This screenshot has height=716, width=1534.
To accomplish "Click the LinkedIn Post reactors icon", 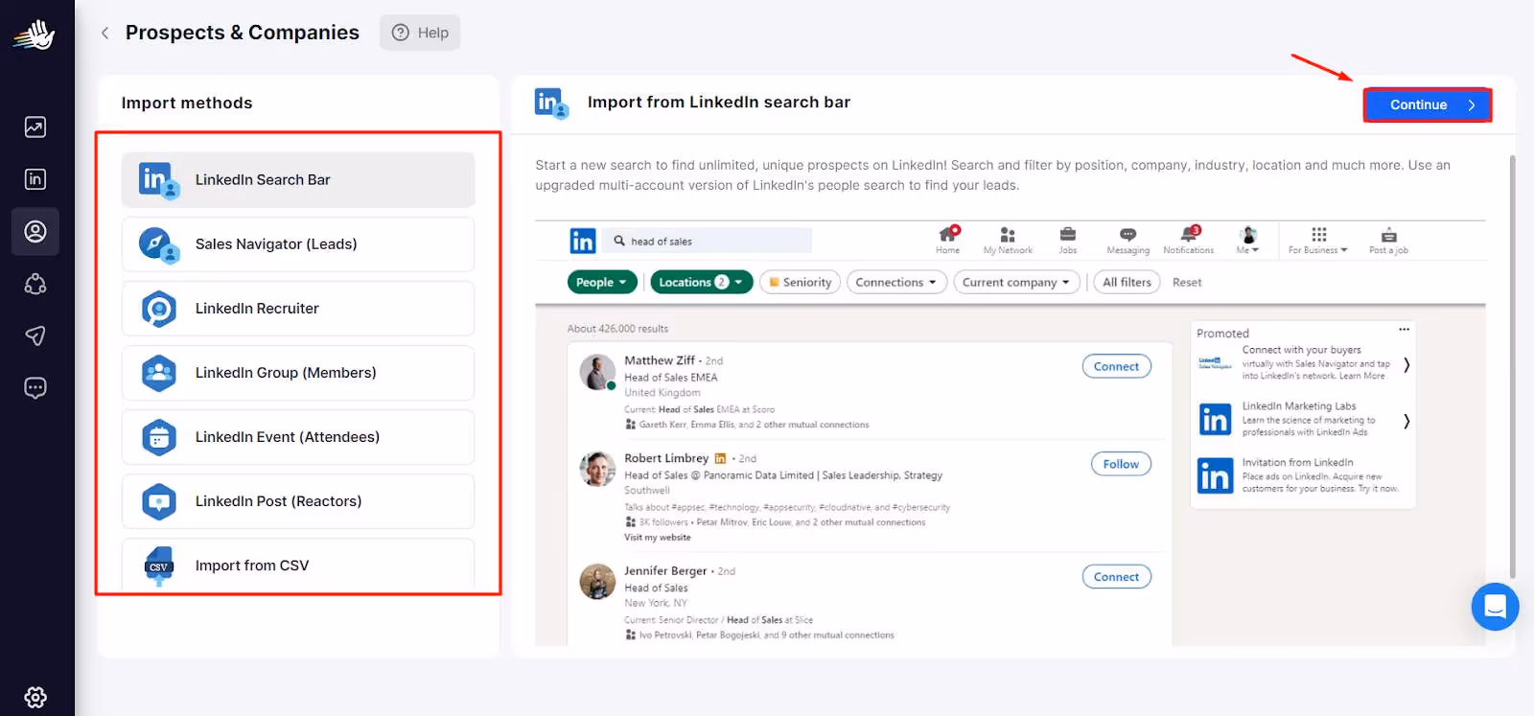I will 159,501.
